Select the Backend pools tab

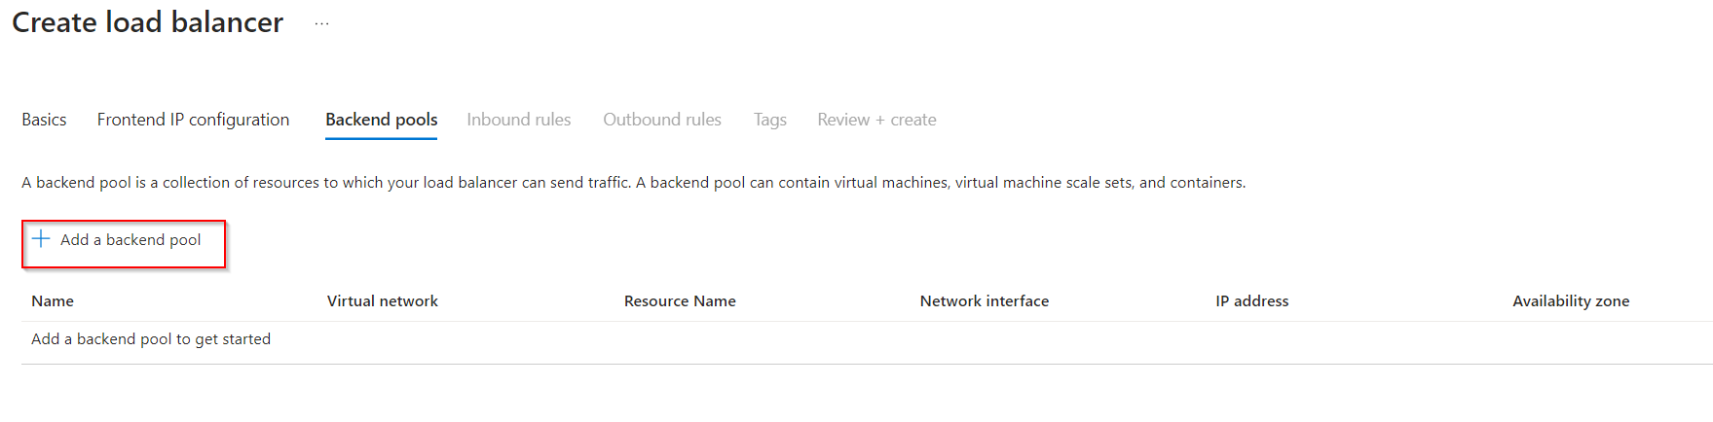[x=381, y=120]
